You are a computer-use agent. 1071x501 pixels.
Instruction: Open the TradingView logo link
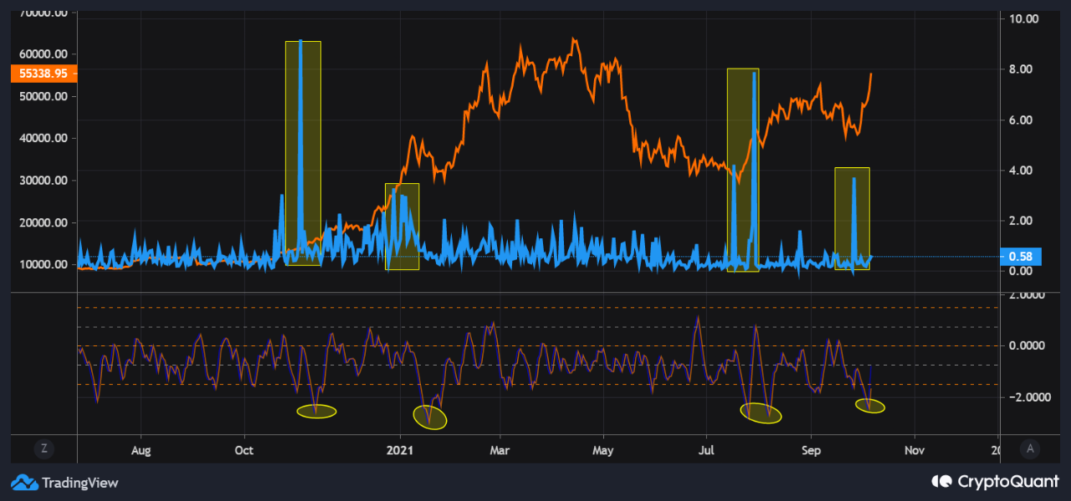click(65, 483)
